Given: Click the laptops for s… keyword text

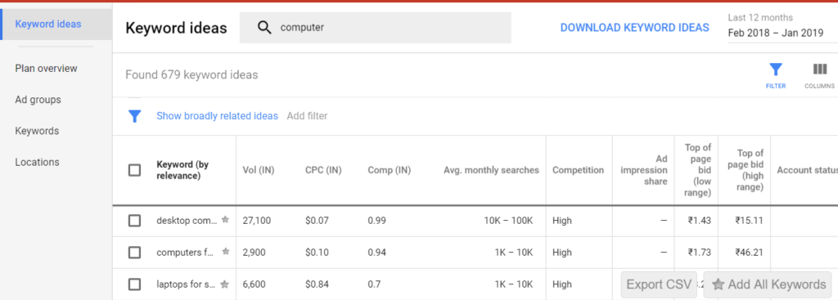Looking at the screenshot, I should click(186, 284).
